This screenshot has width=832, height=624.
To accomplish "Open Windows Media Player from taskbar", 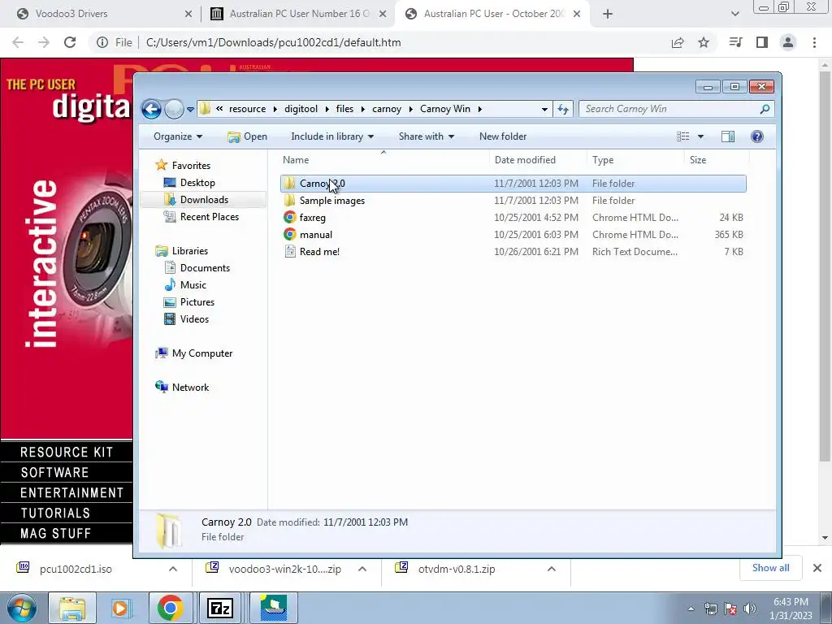I will pos(120,608).
